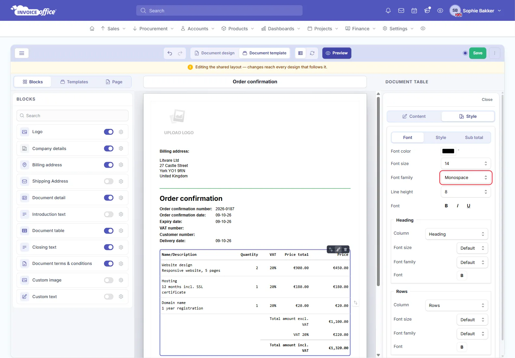The width and height of the screenshot is (515, 358).
Task: Toggle underline font formatting
Action: pyautogui.click(x=469, y=206)
